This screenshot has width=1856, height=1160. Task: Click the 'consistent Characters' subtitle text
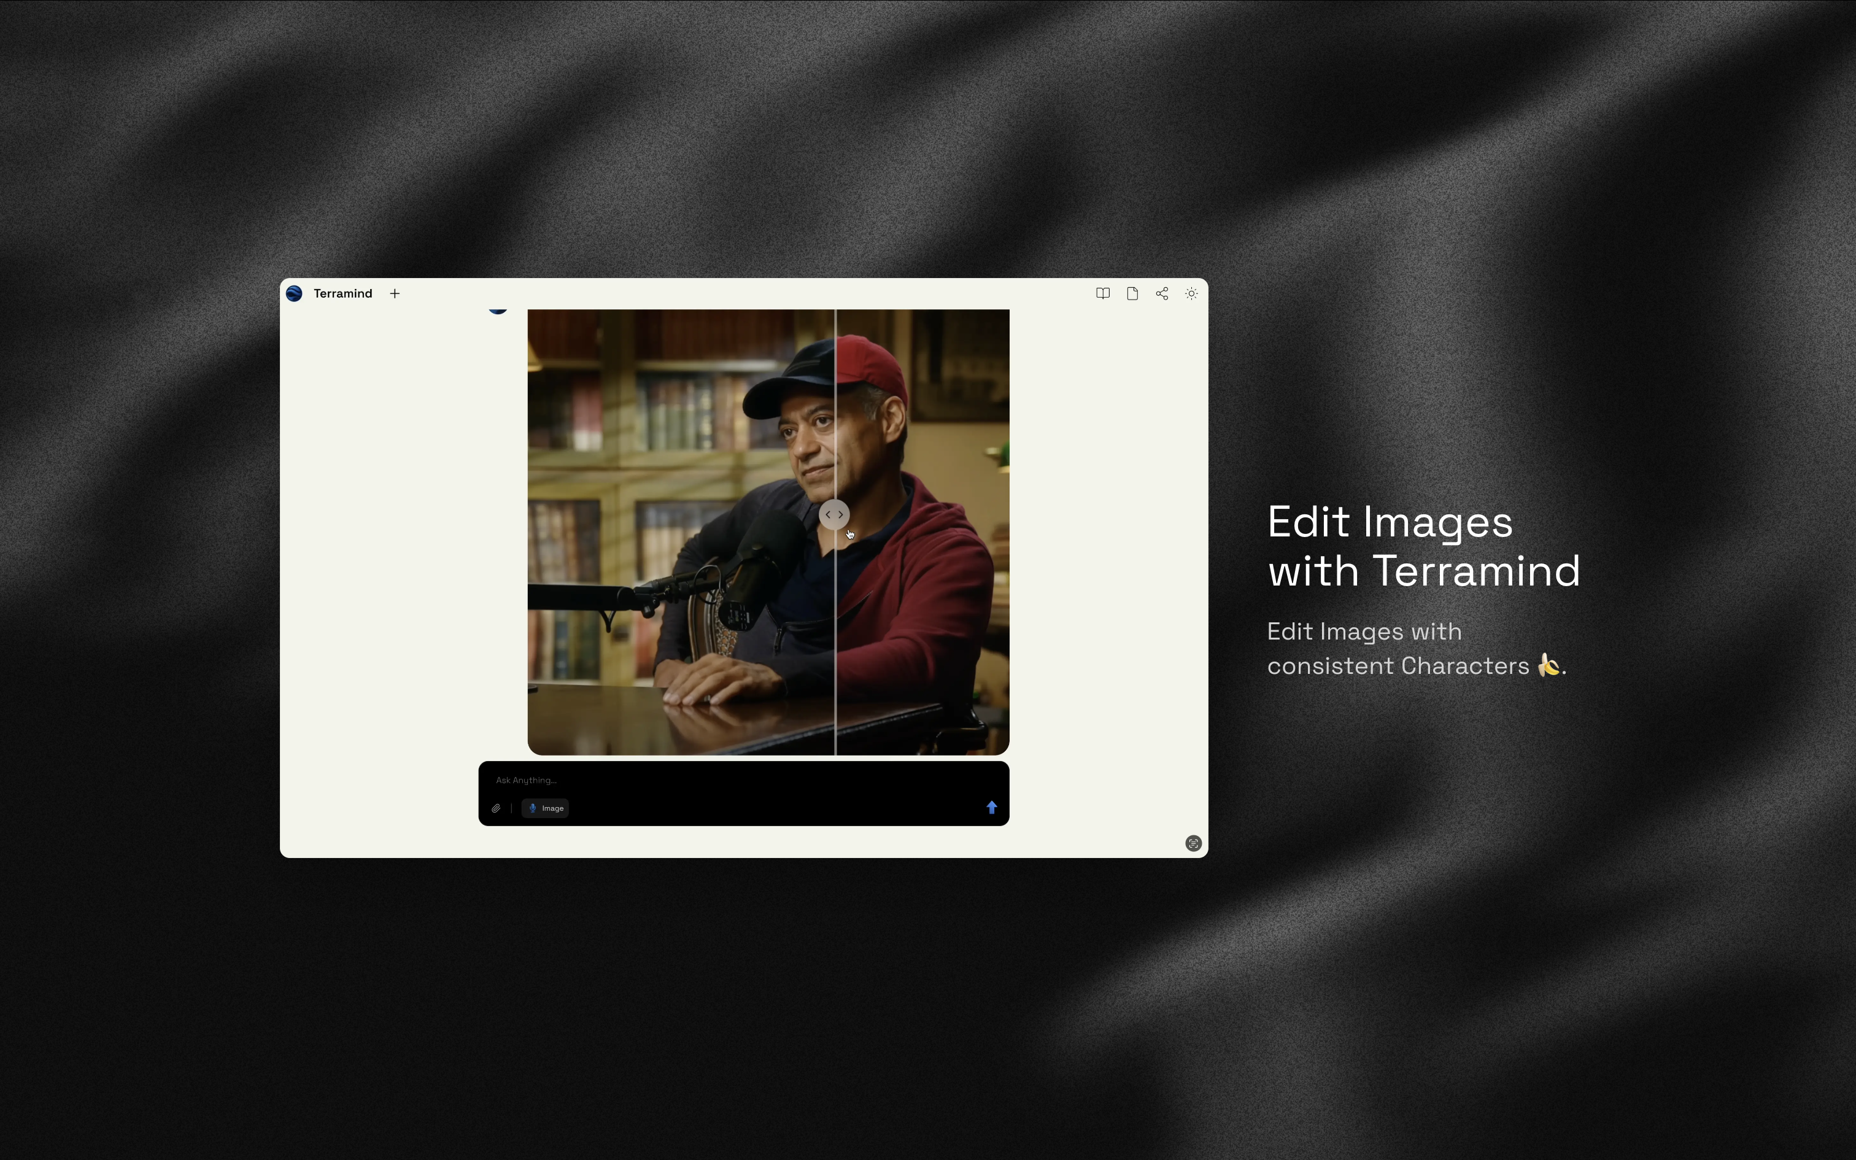[1398, 665]
